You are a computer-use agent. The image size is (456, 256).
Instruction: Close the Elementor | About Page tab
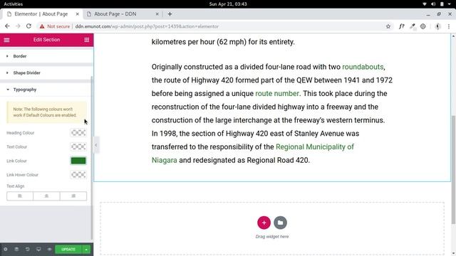(78, 14)
